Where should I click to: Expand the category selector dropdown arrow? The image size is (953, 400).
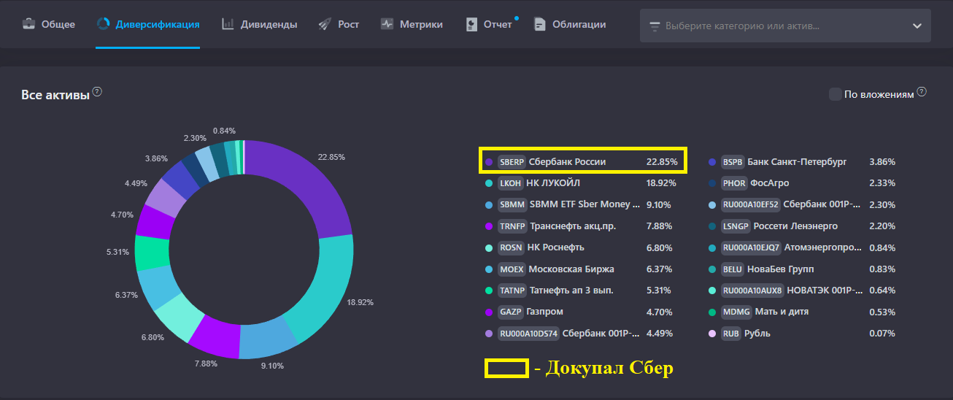click(x=917, y=26)
